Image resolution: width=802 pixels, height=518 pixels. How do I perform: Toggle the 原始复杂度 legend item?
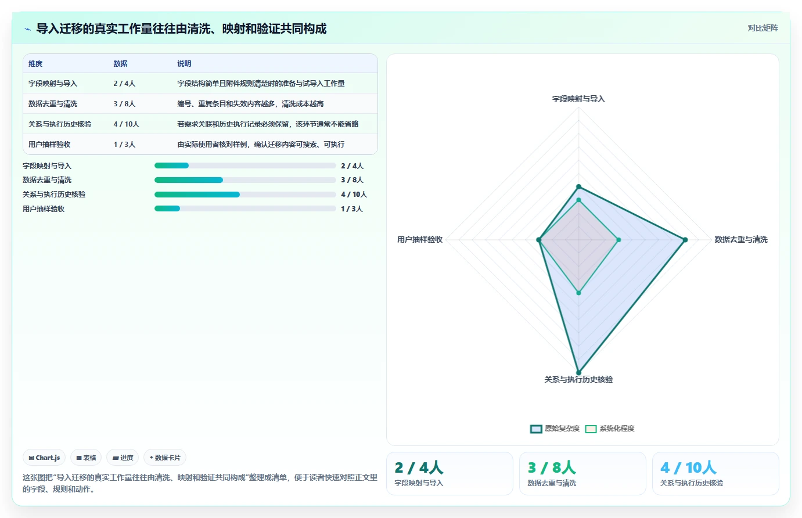pos(555,429)
